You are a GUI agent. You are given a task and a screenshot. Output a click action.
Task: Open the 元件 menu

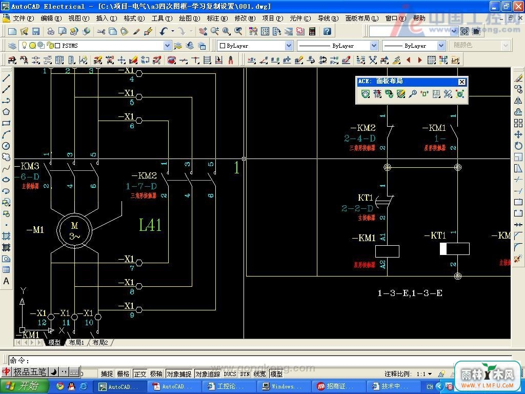click(300, 18)
